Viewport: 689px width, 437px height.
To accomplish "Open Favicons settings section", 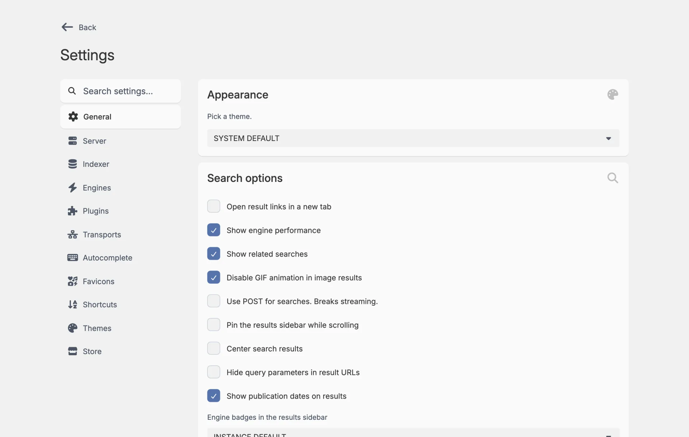I will [121, 281].
